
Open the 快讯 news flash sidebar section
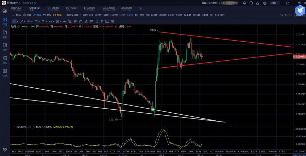[5, 73]
